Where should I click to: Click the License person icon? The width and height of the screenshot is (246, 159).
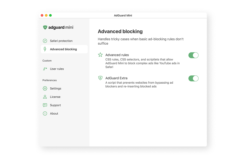pyautogui.click(x=45, y=97)
